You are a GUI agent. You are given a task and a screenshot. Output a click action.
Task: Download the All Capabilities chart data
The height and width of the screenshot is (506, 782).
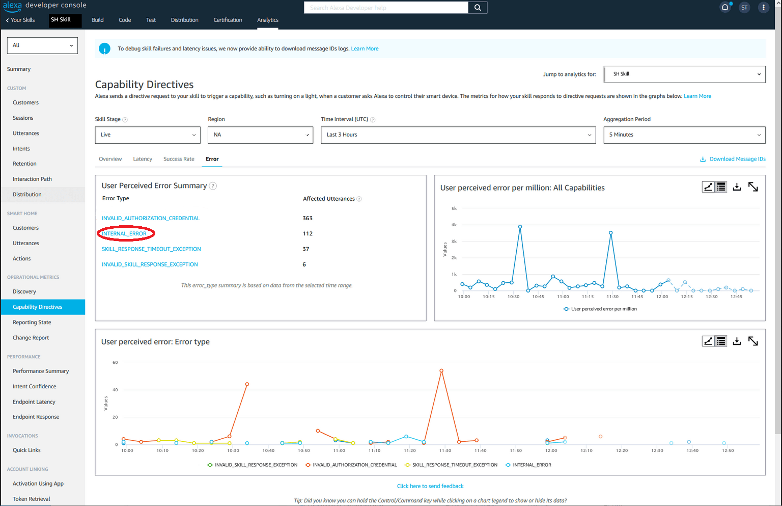pyautogui.click(x=737, y=188)
